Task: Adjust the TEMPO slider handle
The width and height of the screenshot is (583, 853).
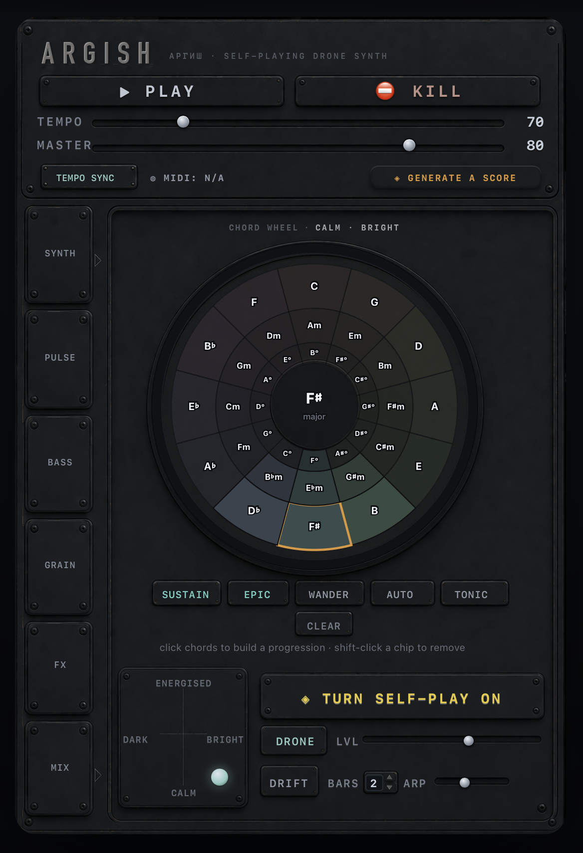Action: [183, 122]
